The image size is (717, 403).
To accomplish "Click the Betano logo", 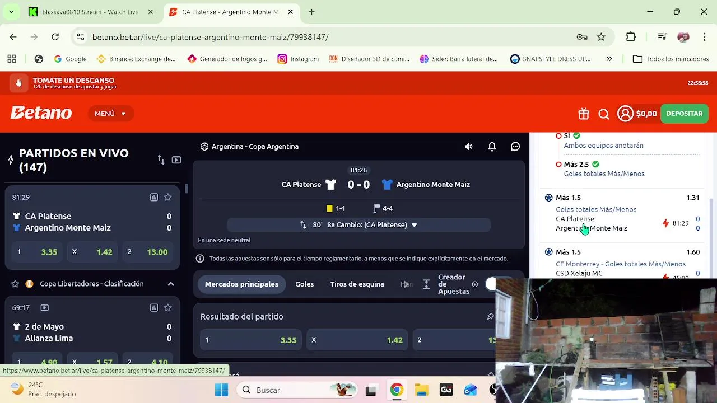I will click(x=41, y=114).
